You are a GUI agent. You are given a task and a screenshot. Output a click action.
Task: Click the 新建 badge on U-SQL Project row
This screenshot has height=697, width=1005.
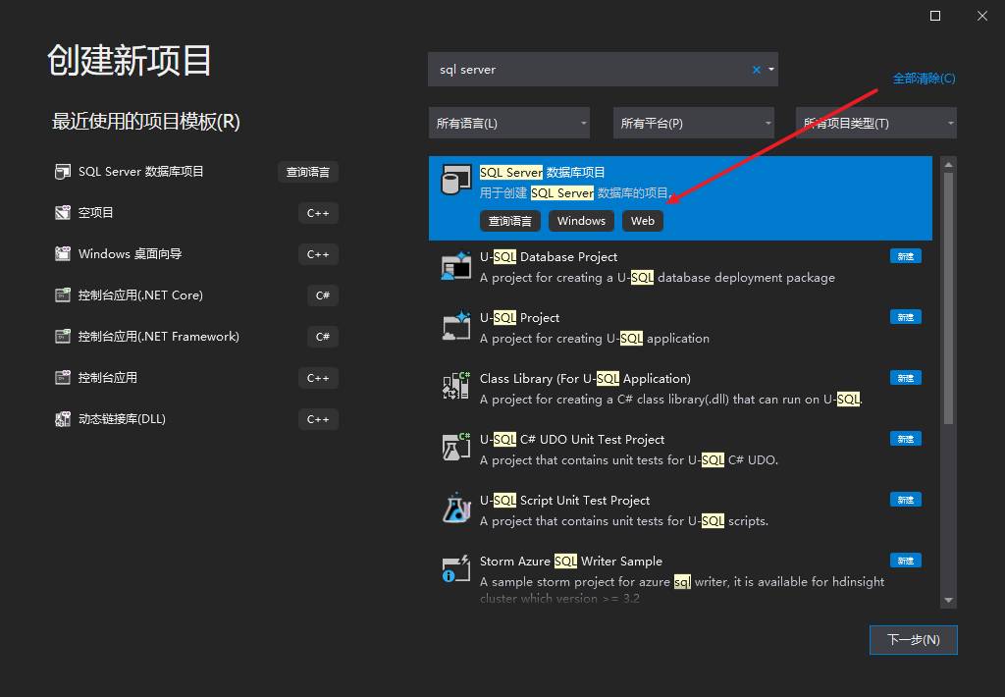tap(906, 317)
